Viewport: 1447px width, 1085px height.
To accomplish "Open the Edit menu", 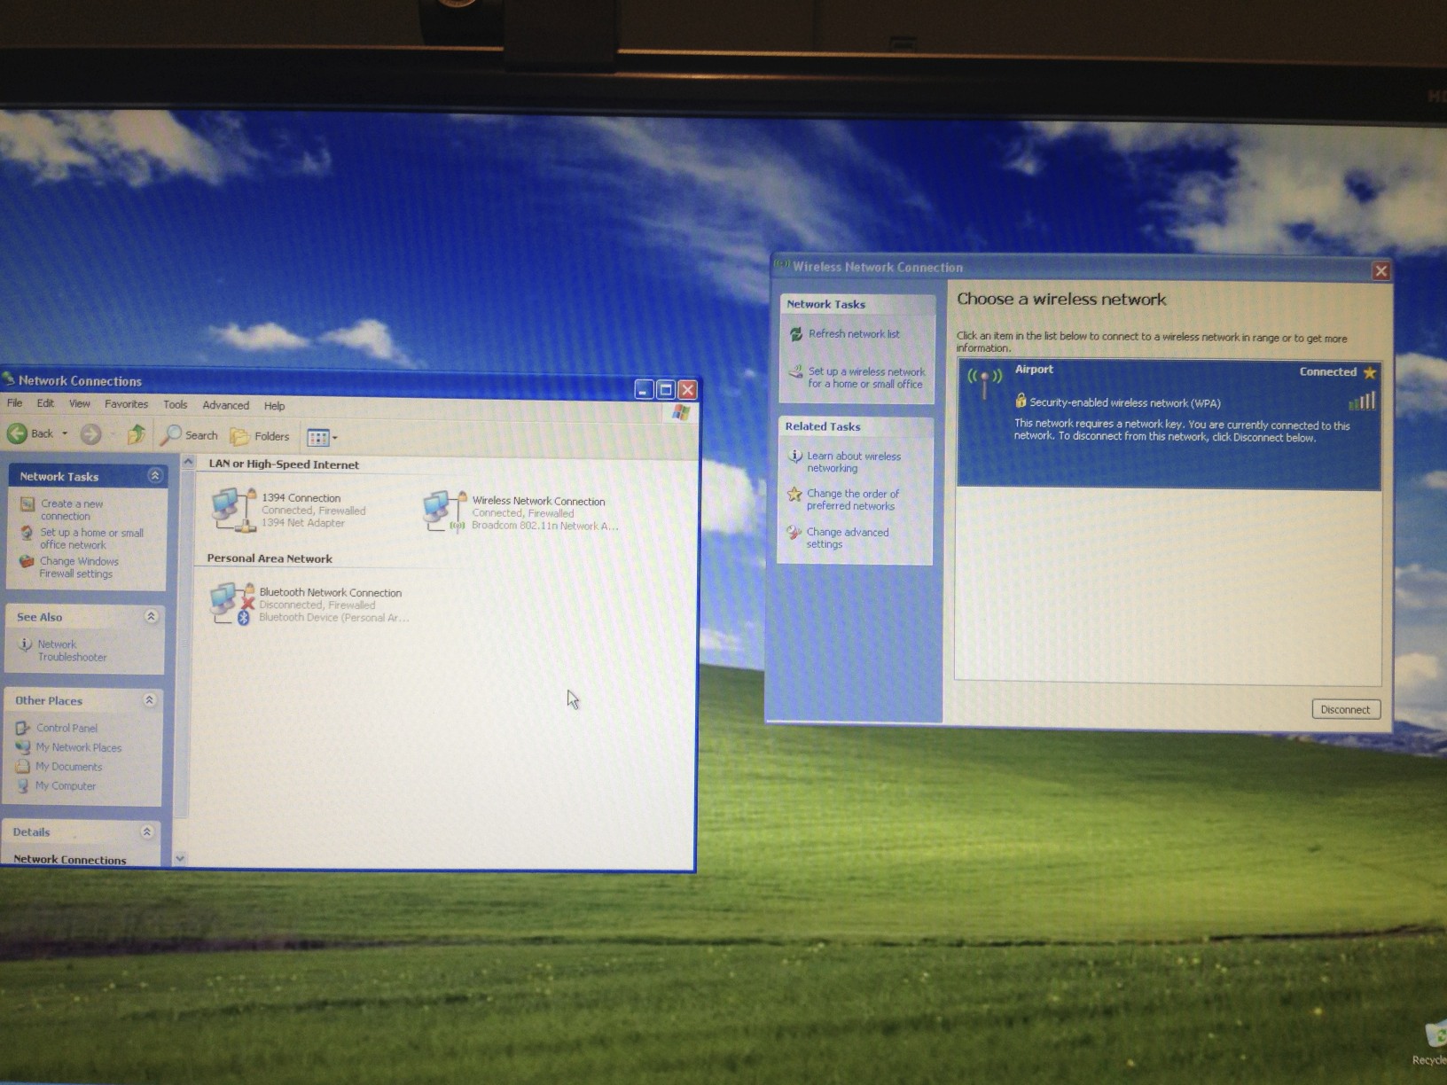I will tap(45, 403).
